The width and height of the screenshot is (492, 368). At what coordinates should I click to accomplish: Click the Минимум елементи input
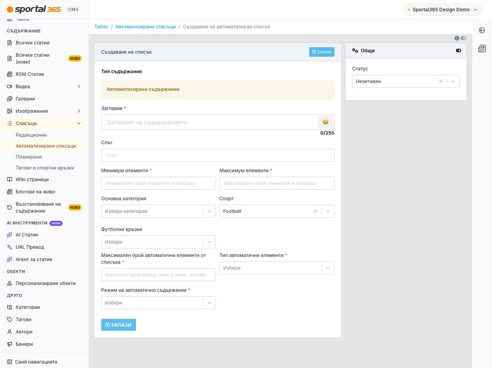pos(158,183)
